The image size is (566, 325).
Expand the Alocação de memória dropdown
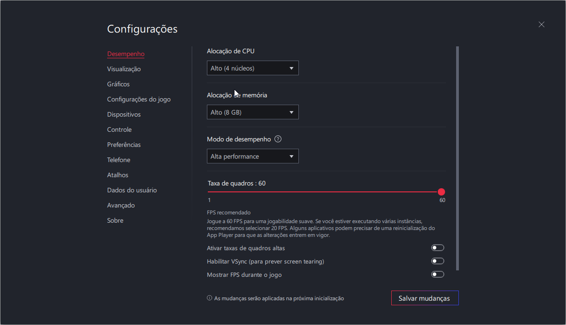(252, 112)
